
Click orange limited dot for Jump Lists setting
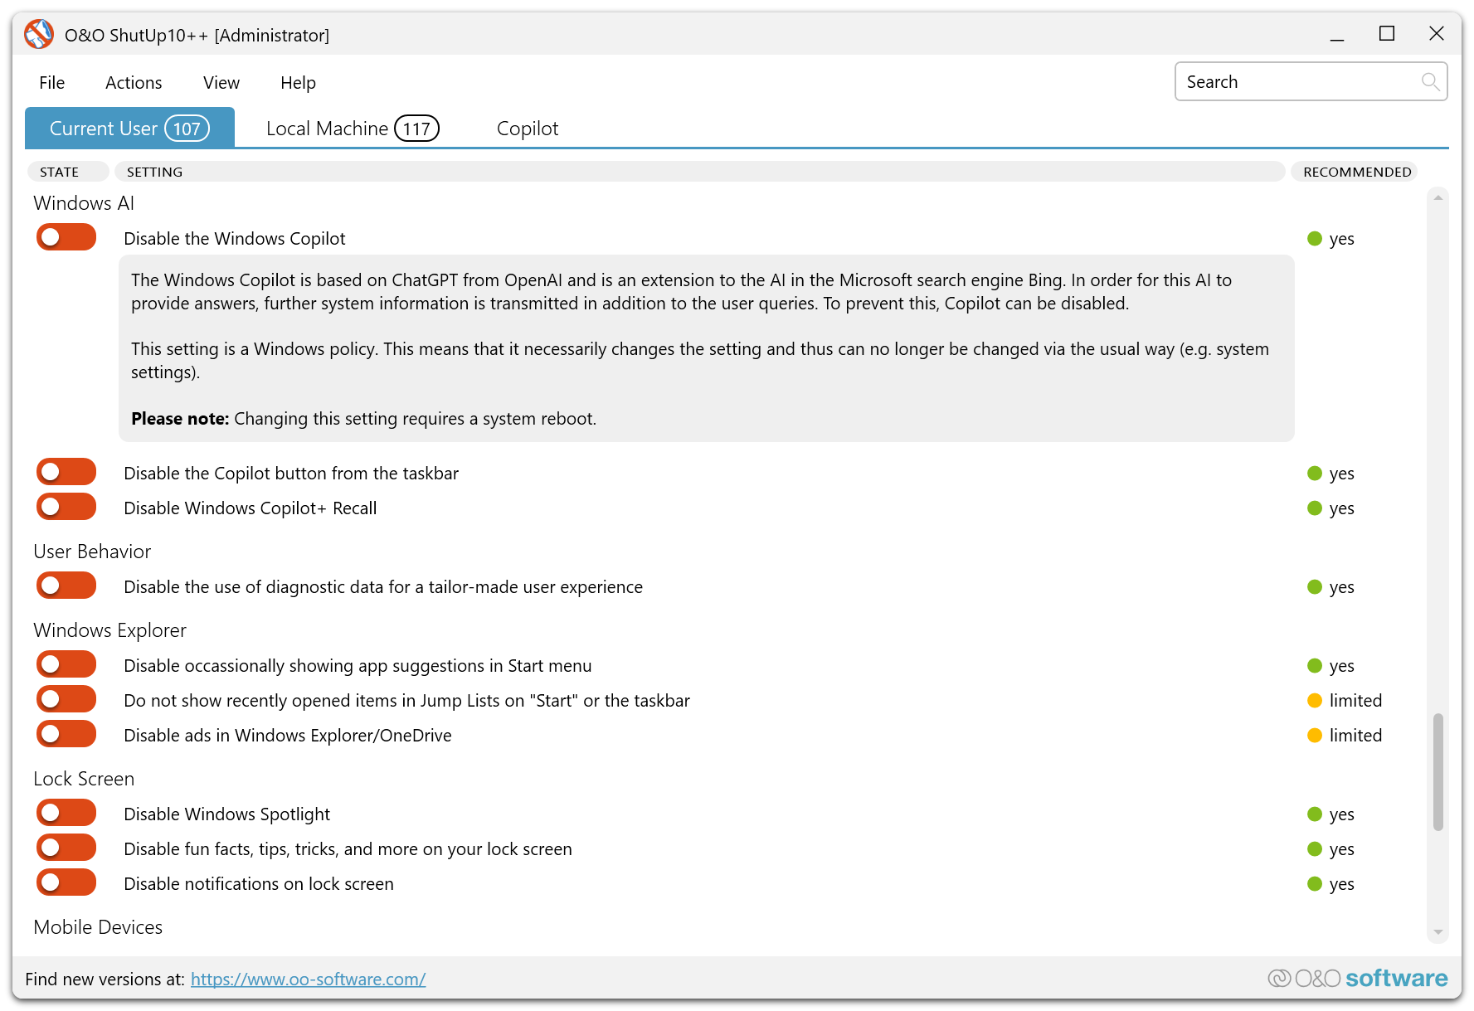(x=1314, y=701)
